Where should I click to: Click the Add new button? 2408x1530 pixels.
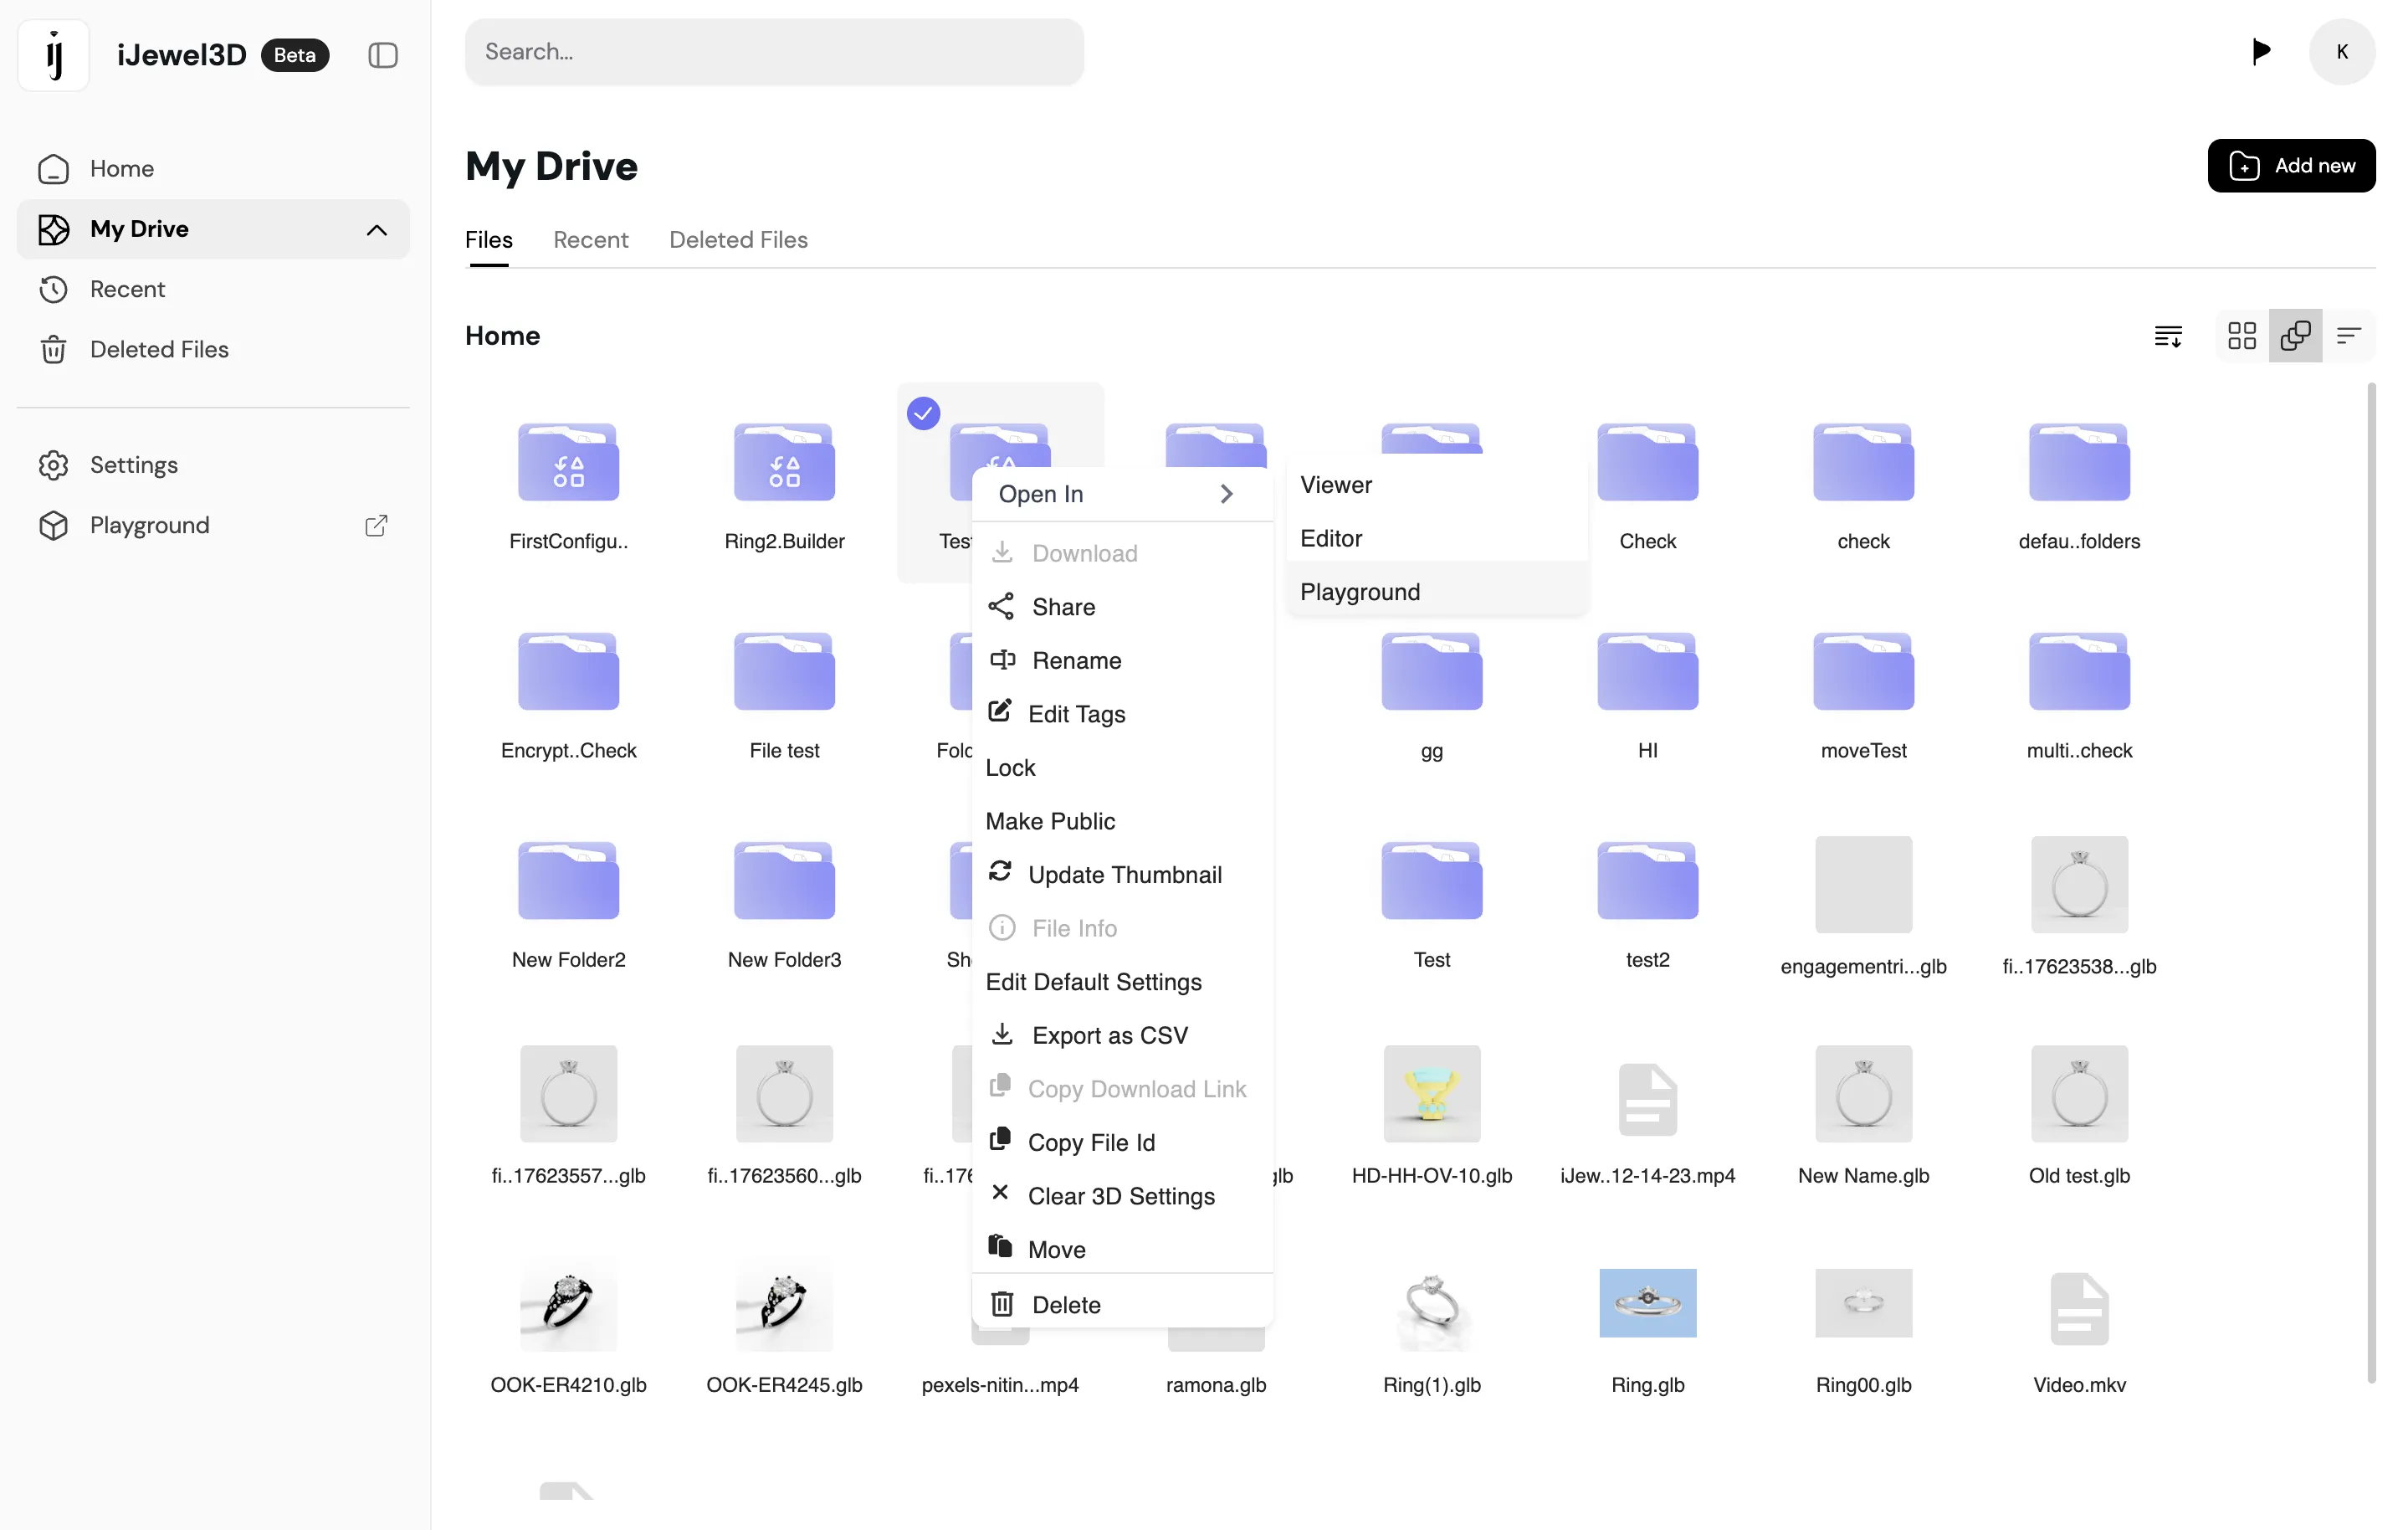click(x=2290, y=165)
